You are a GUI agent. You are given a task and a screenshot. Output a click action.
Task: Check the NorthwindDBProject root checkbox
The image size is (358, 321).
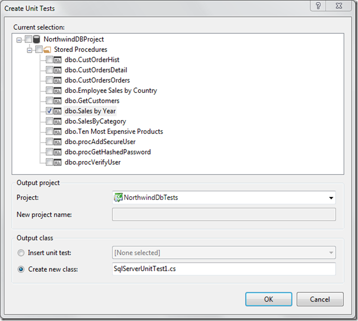coord(28,39)
